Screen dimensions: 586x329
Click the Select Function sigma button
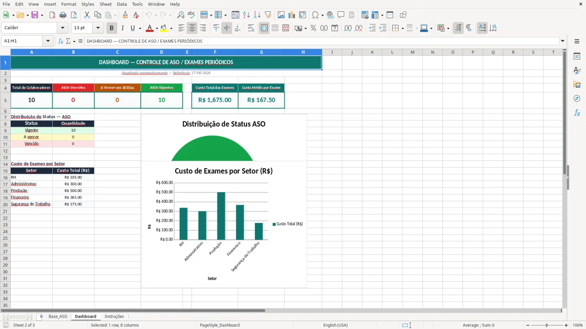[x=68, y=41]
